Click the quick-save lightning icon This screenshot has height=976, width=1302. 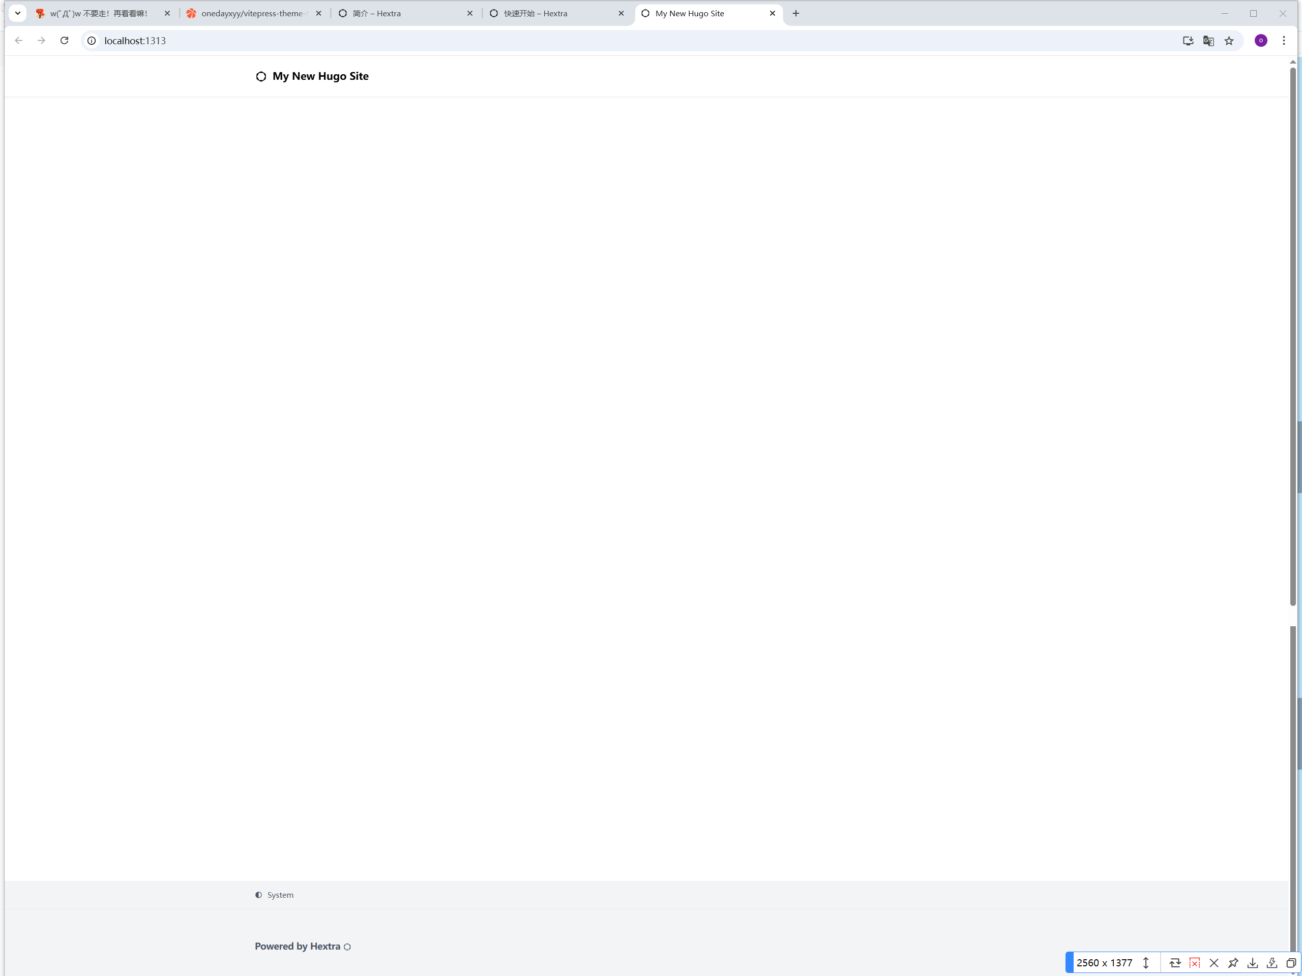coord(1272,963)
